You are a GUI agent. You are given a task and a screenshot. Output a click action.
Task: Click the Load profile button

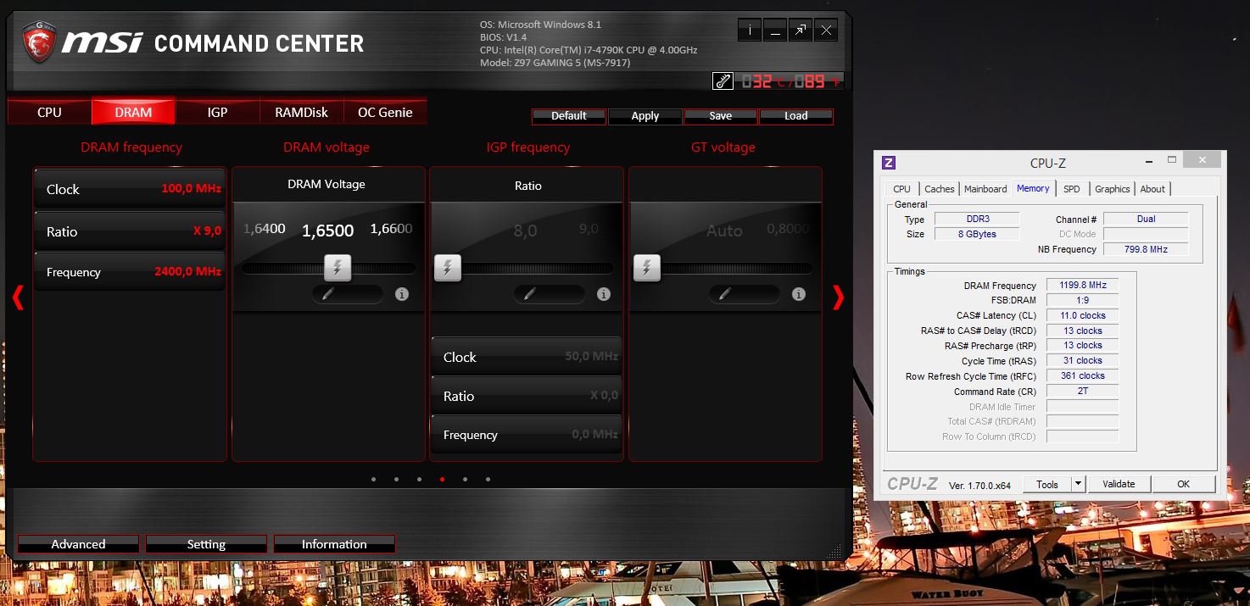(796, 116)
